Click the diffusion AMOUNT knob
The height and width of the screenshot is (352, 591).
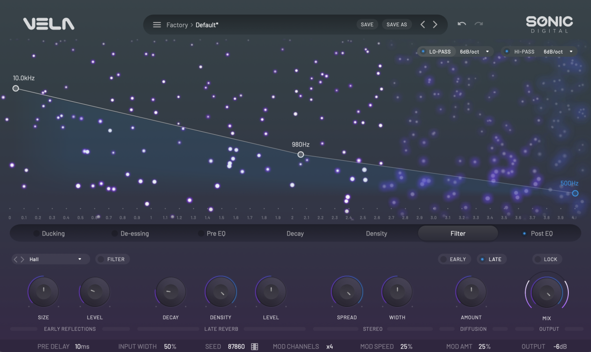(x=471, y=292)
